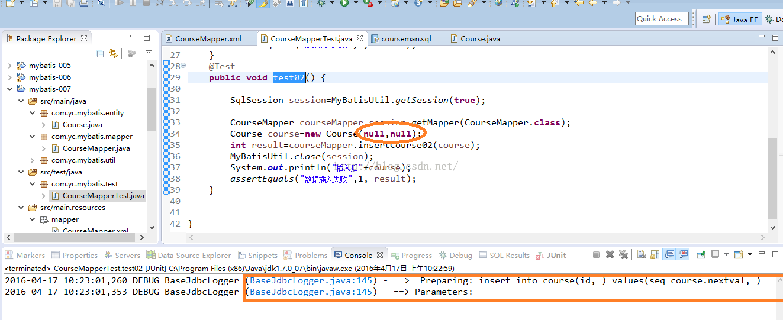Viewport: 783px width, 320px height.
Task: Select the mapper folder in resources
Action: pyautogui.click(x=59, y=219)
